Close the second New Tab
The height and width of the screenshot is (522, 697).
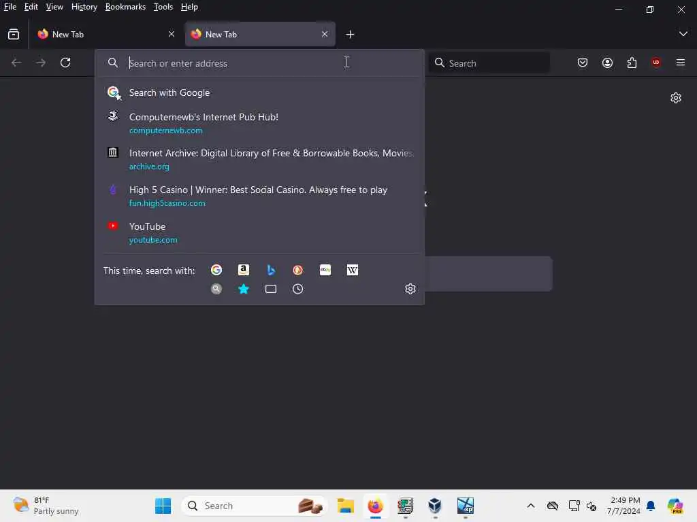pyautogui.click(x=325, y=34)
